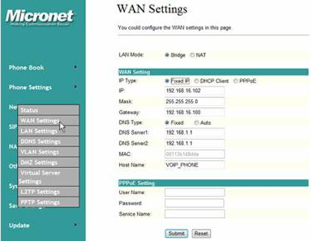Click the Reset button
This screenshot has width=311, height=241.
201,234
